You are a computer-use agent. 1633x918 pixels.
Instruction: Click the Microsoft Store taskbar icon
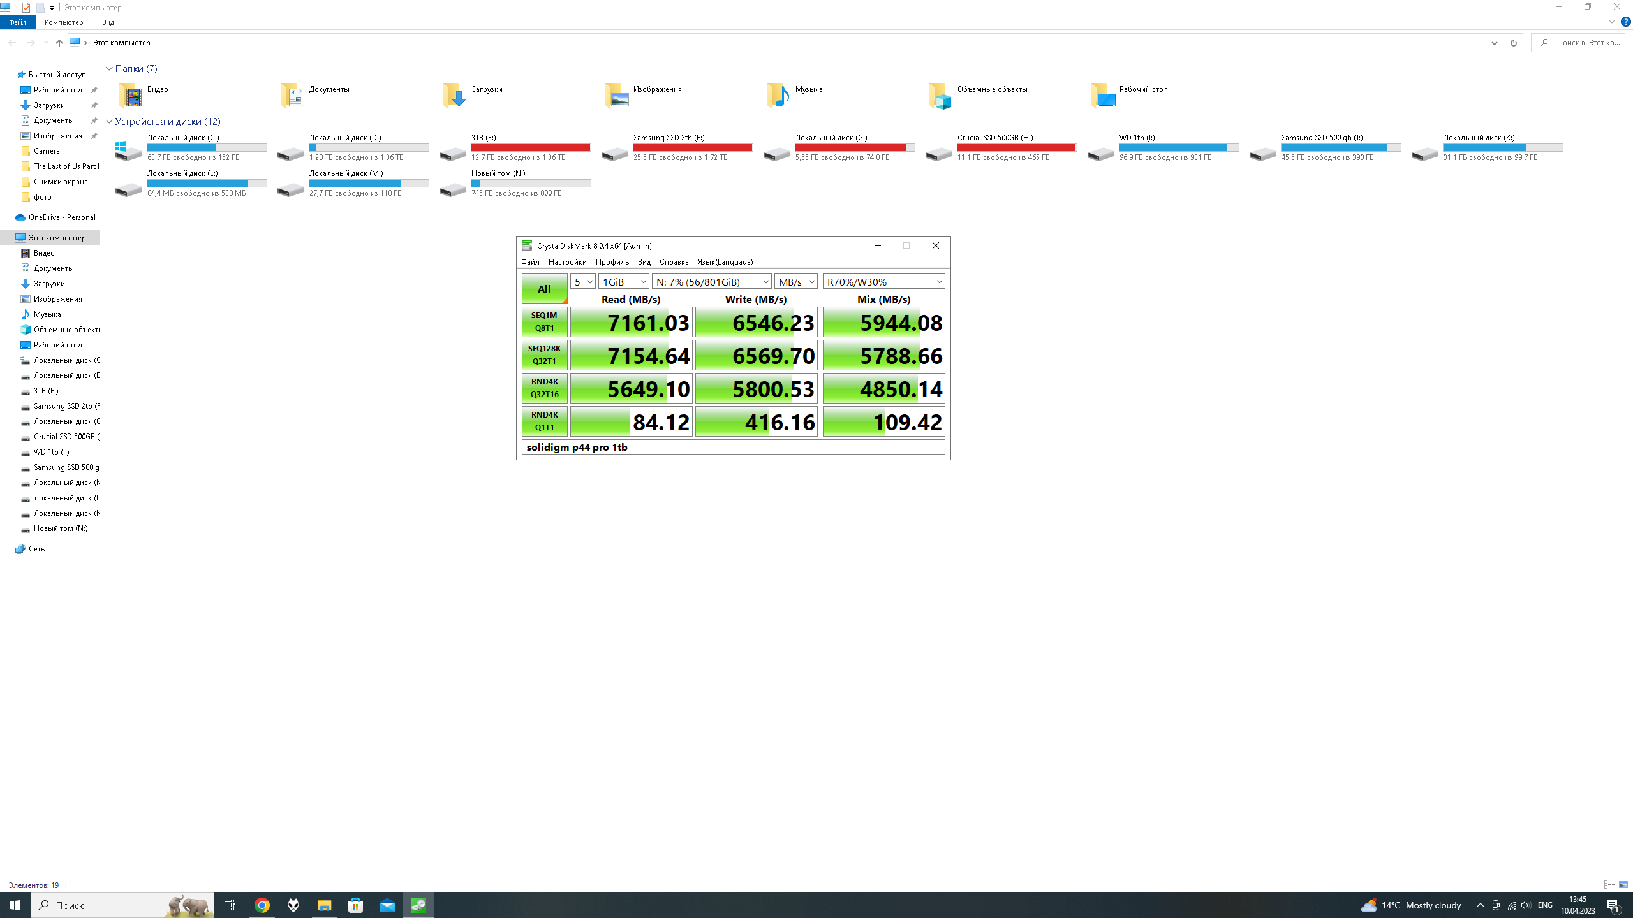point(356,905)
